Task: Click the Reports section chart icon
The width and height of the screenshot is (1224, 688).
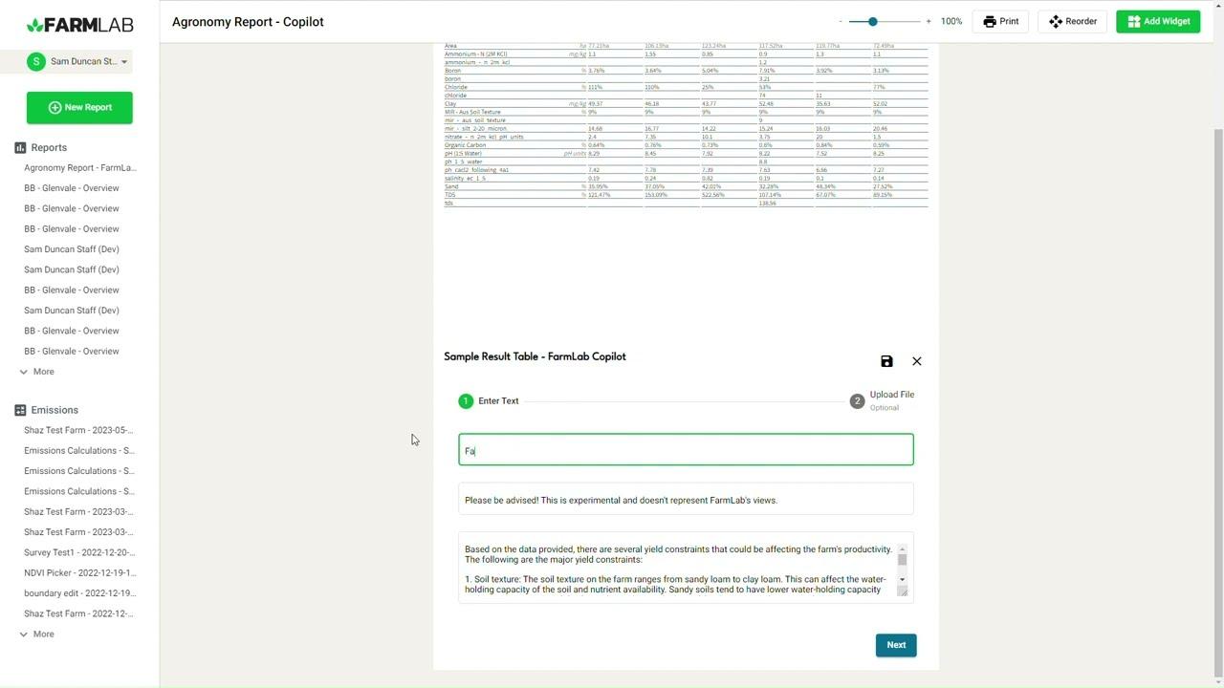Action: click(20, 148)
